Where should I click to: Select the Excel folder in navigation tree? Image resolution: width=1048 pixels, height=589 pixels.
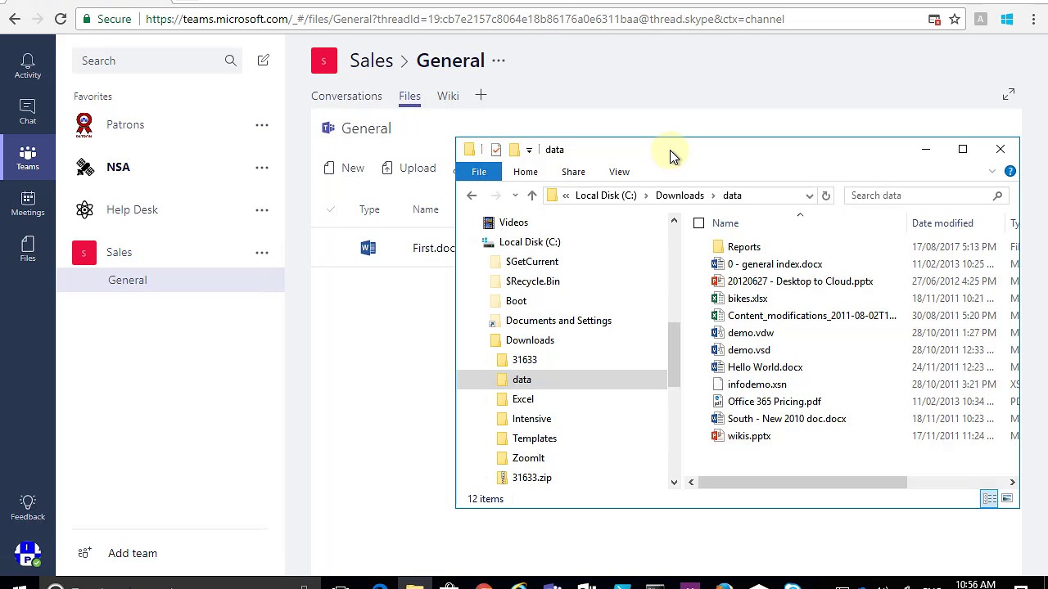tap(523, 399)
